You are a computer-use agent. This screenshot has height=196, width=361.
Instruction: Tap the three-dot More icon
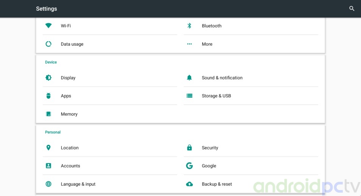point(189,44)
